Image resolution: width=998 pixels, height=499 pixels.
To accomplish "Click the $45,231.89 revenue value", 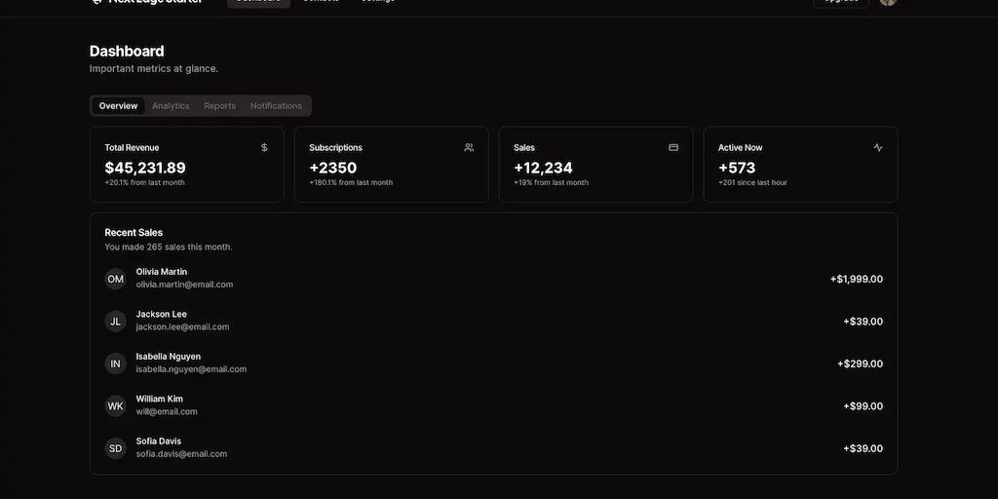I will [145, 168].
